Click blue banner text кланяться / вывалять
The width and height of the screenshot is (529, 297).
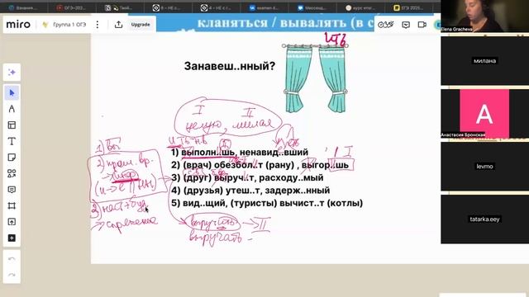point(285,23)
